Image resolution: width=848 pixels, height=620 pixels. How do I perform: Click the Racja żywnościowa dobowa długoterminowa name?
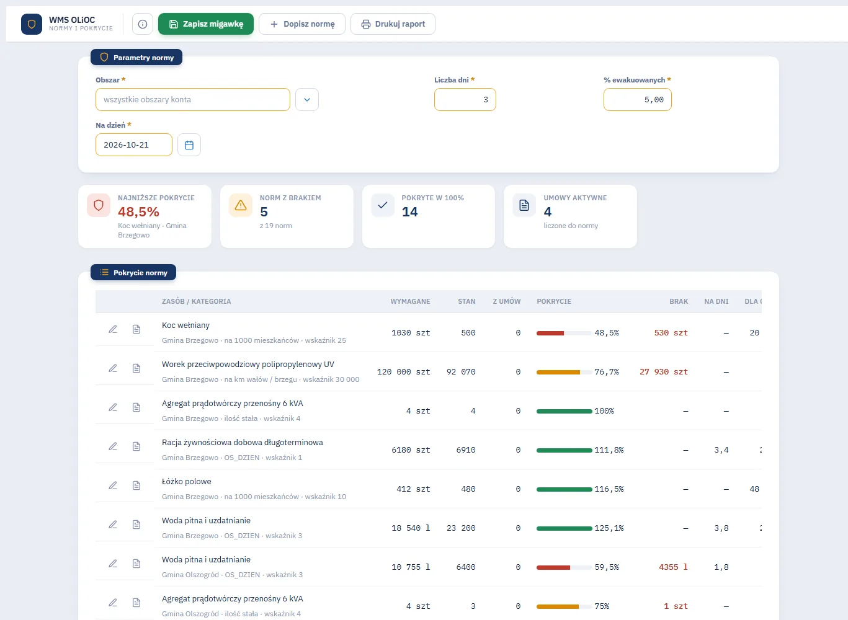click(243, 443)
